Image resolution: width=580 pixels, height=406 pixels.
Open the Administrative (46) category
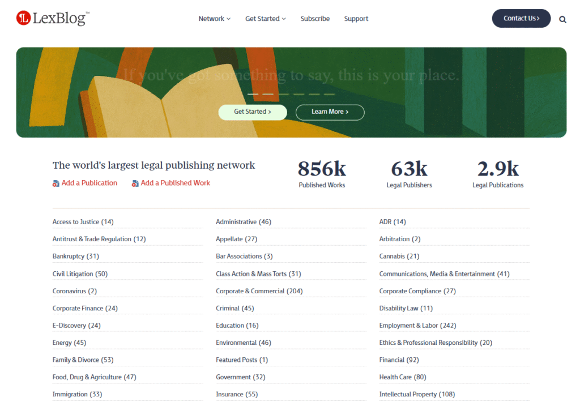tap(244, 222)
